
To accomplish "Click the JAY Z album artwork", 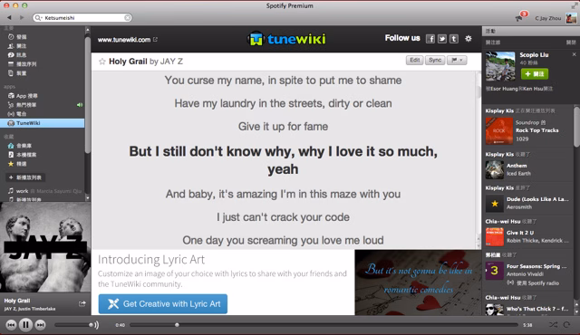I will click(45, 247).
